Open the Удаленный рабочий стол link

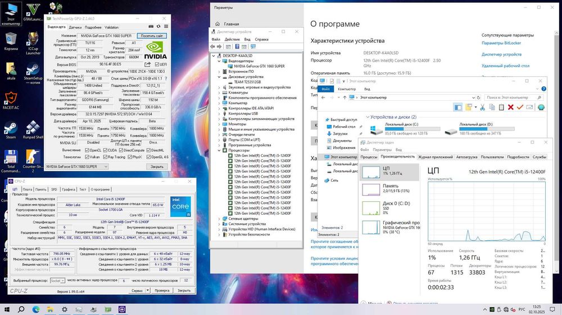(x=505, y=66)
